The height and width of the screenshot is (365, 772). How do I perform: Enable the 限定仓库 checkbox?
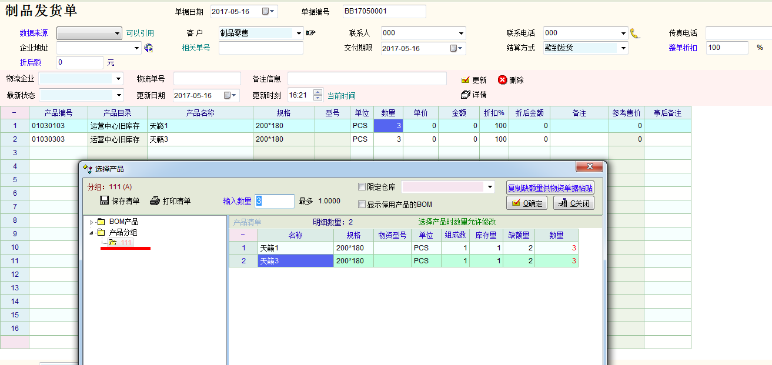(x=362, y=187)
